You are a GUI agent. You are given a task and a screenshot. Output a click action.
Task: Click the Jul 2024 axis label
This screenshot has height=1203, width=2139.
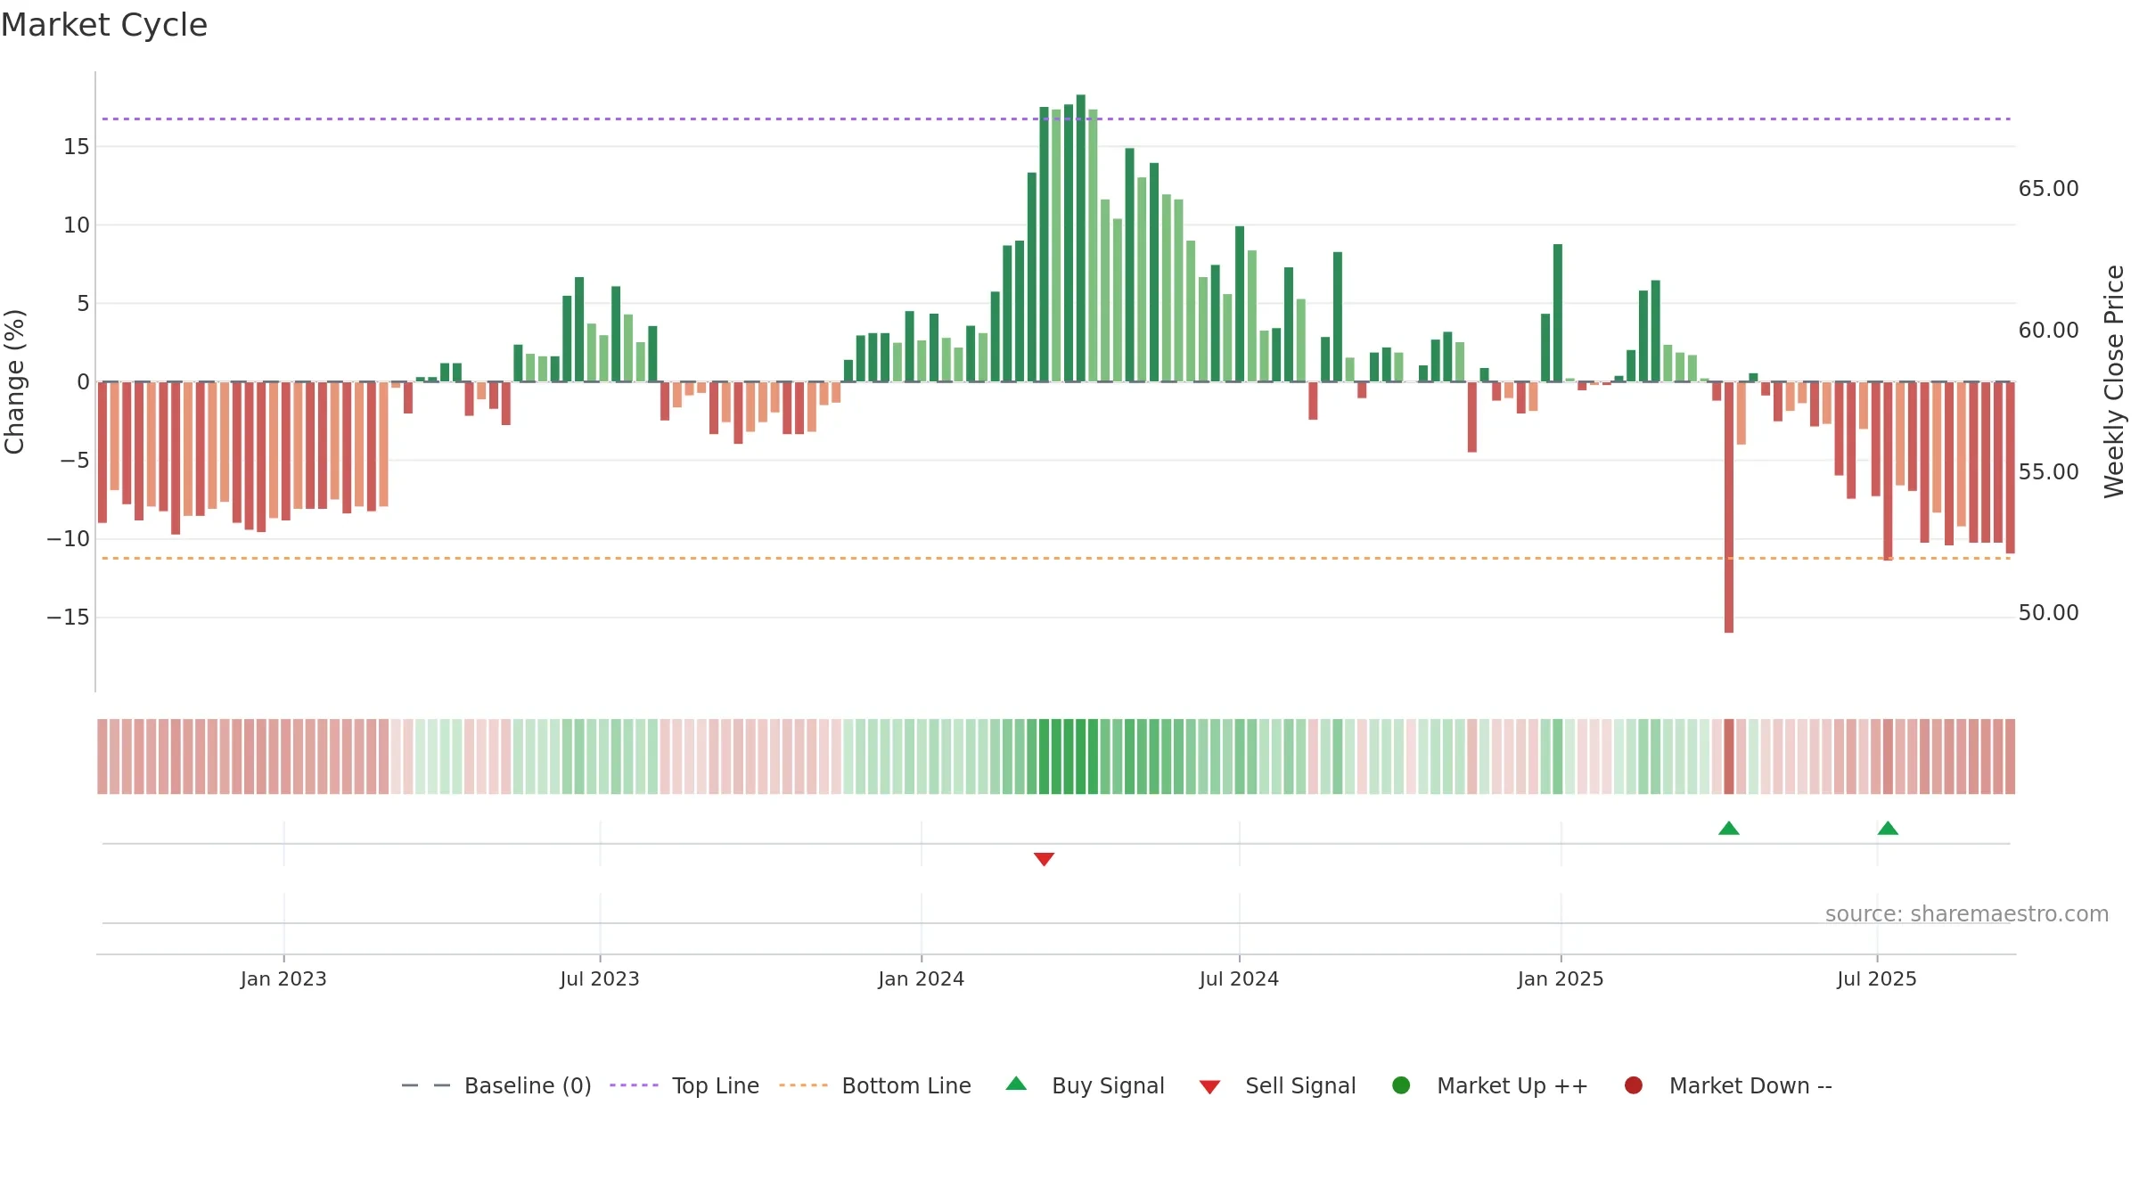tap(1239, 978)
